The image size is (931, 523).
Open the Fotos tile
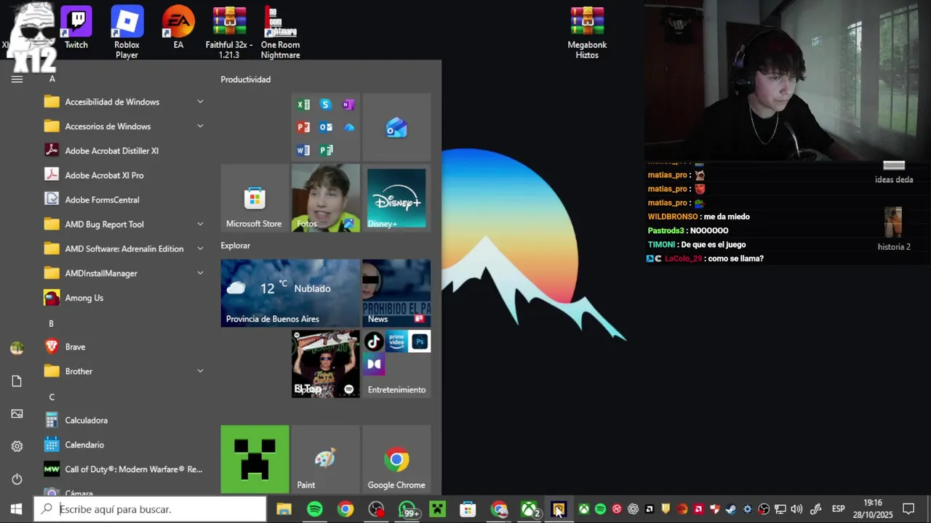tap(326, 198)
